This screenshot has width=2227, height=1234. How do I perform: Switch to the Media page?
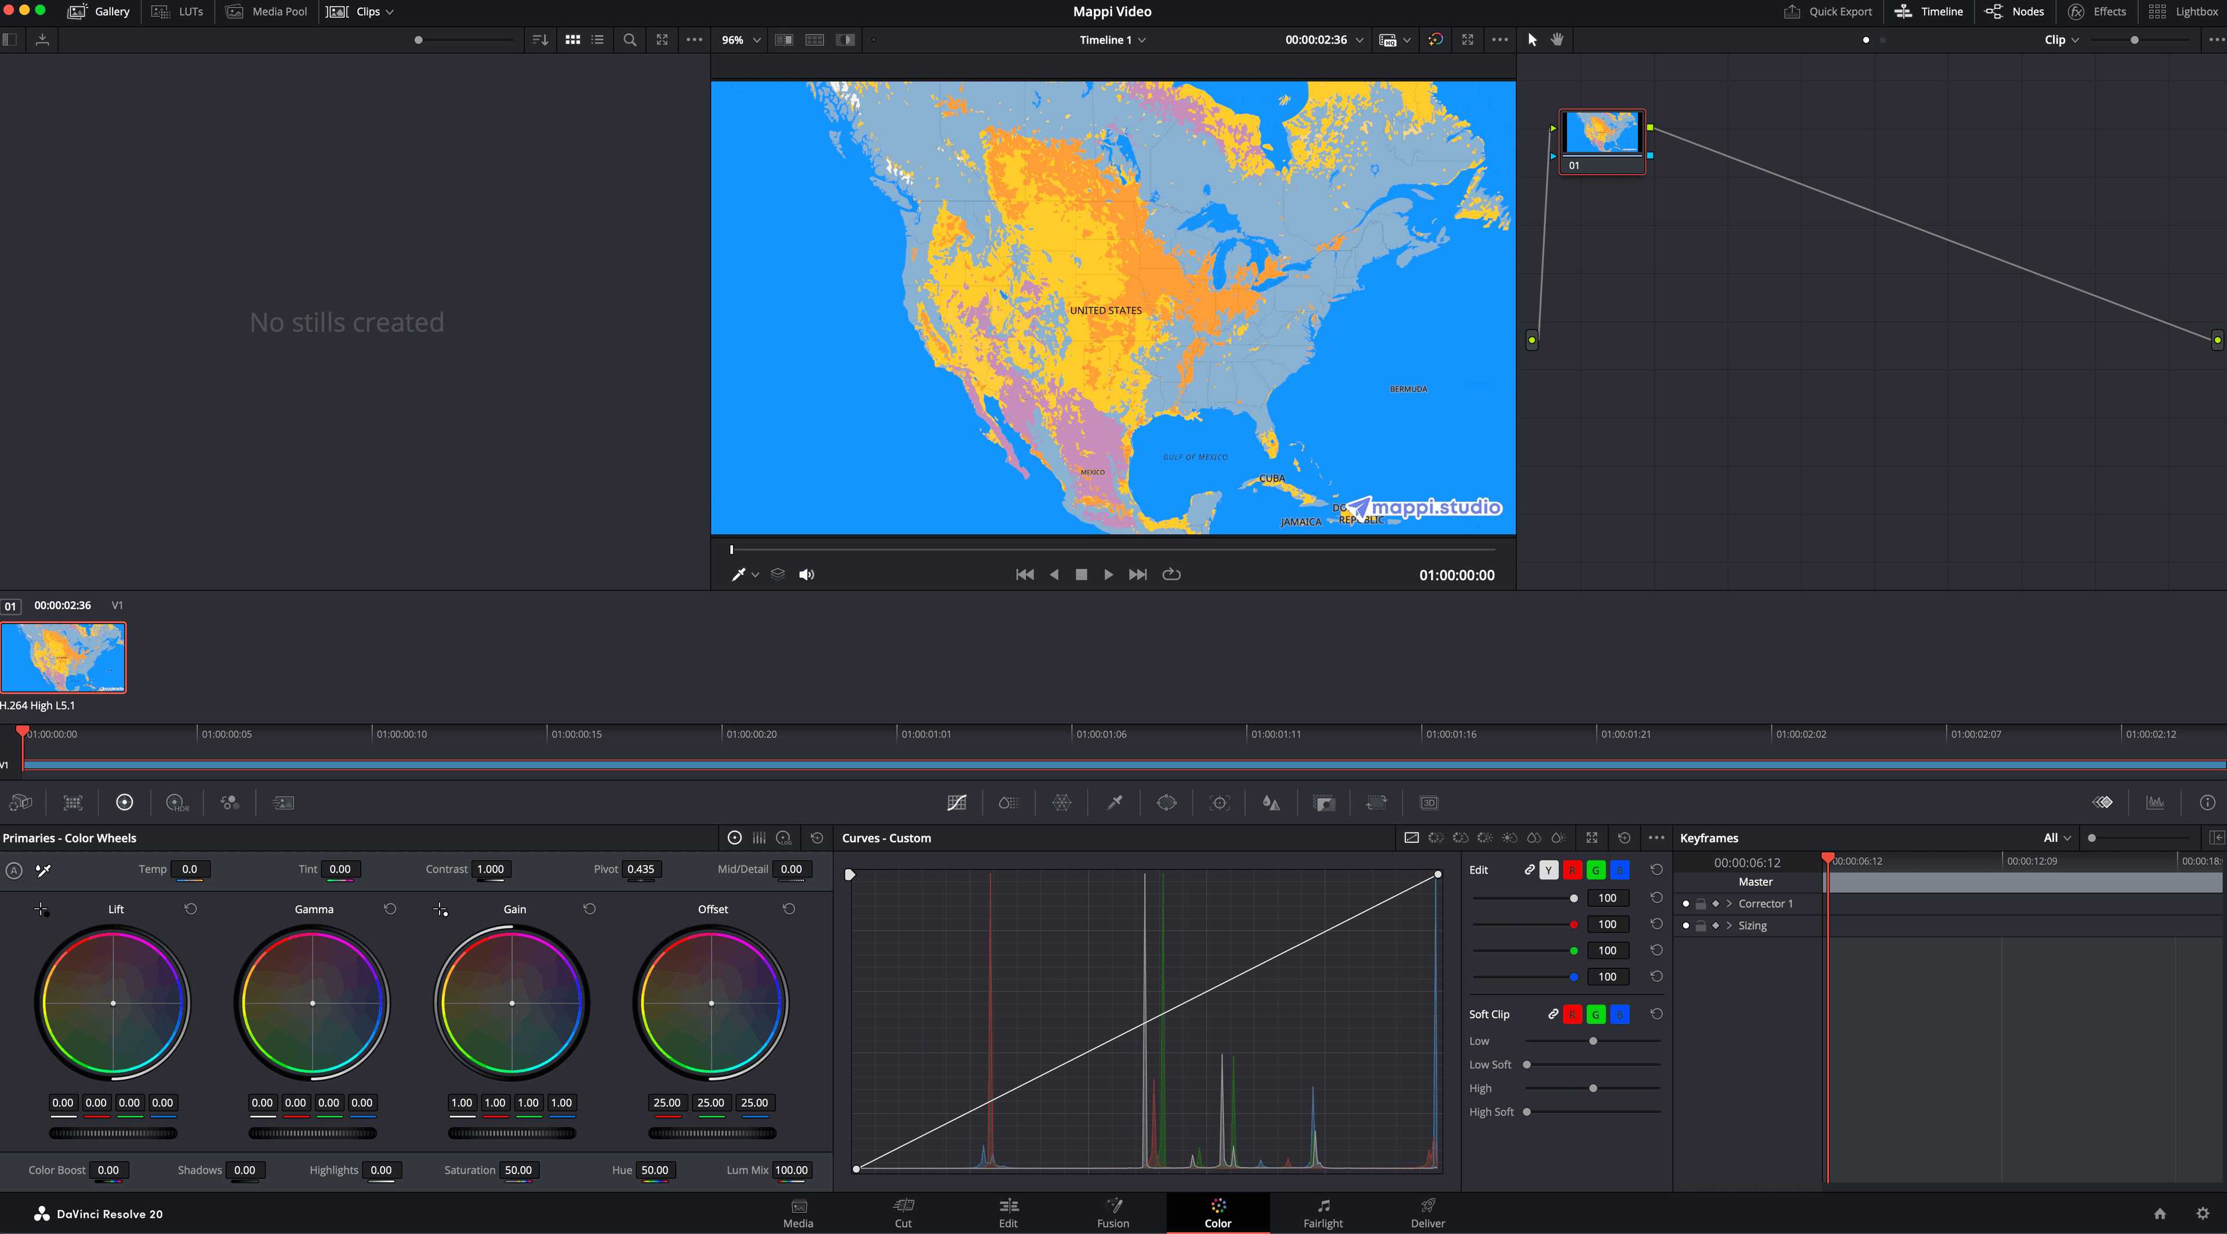click(798, 1213)
